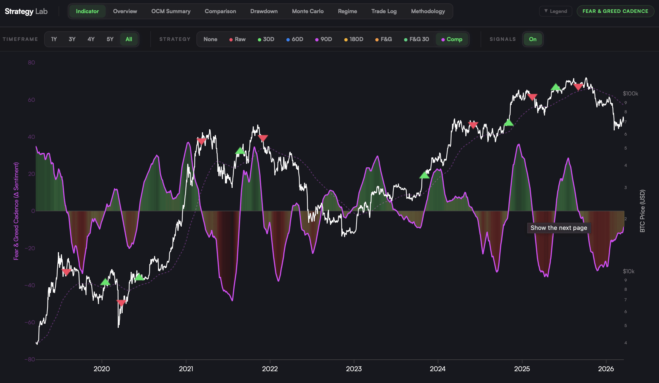
Task: Click the green buy marker in late 2021
Action: click(240, 151)
